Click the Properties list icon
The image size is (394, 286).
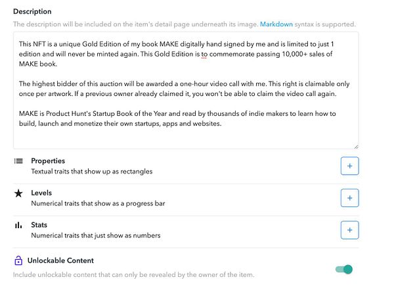[x=18, y=161]
